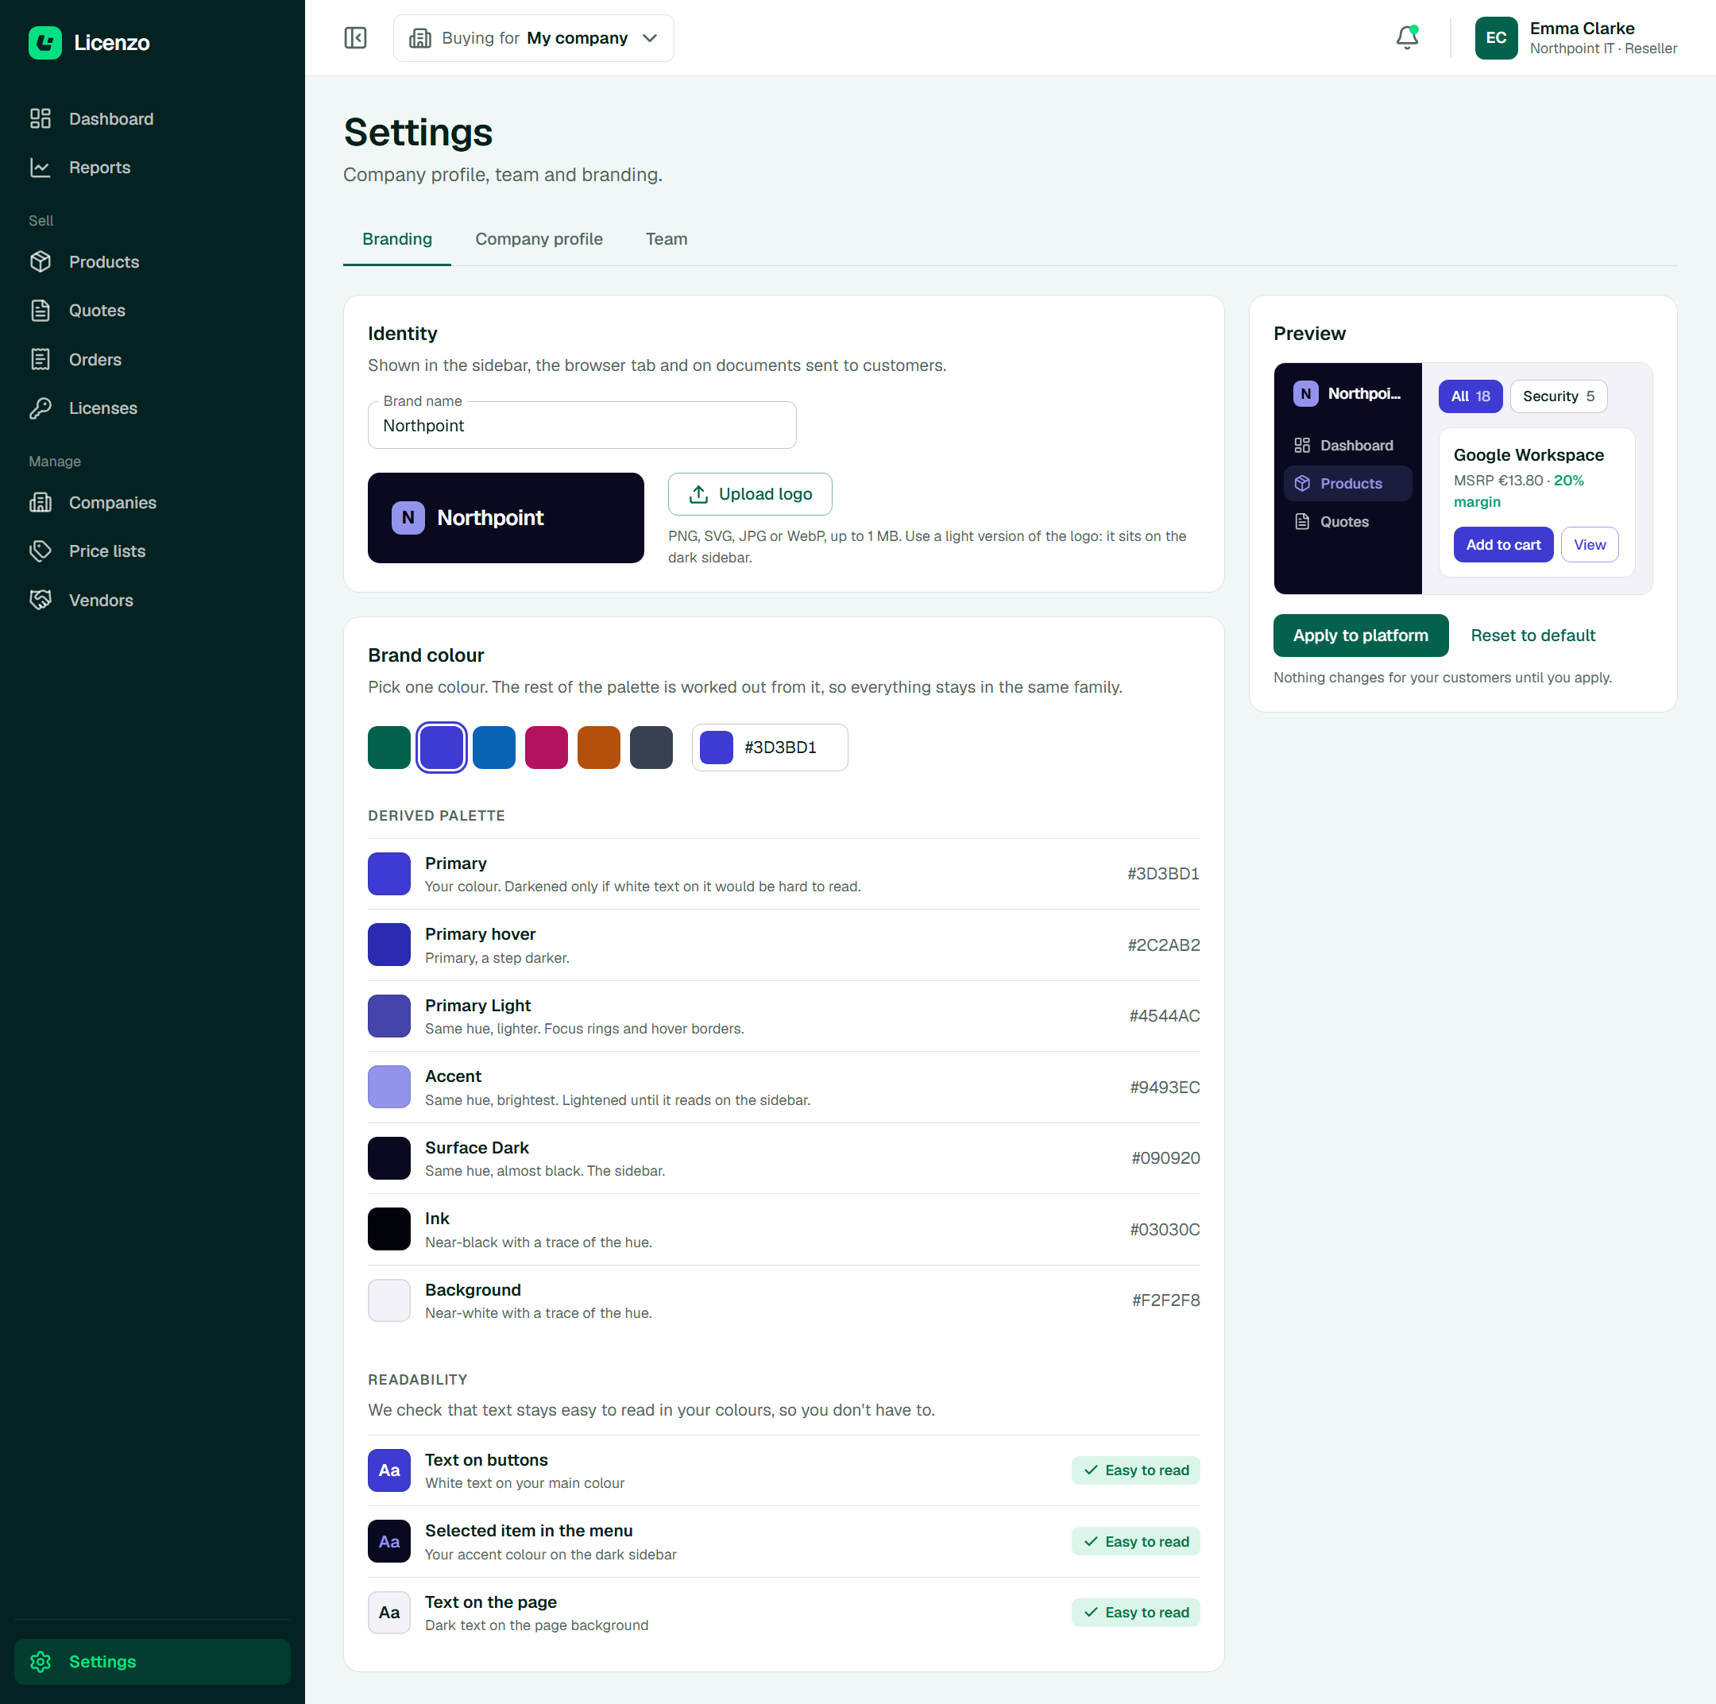1716x1704 pixels.
Task: Select the Security 5 filter chip
Action: 1558,396
